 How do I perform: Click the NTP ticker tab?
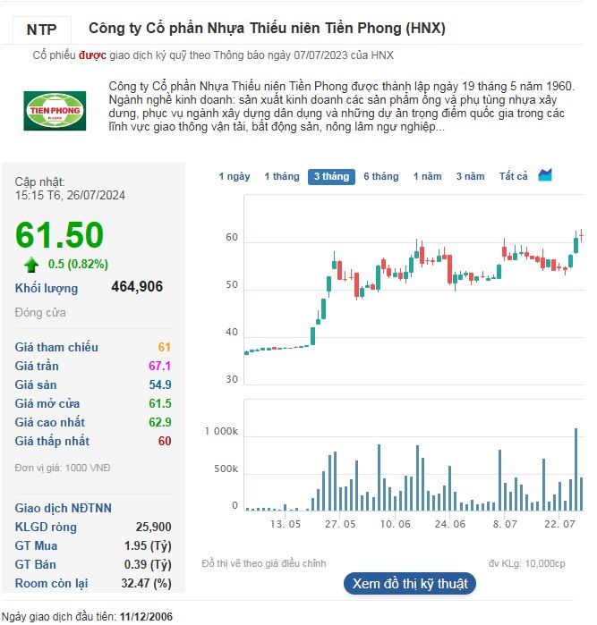tap(42, 30)
